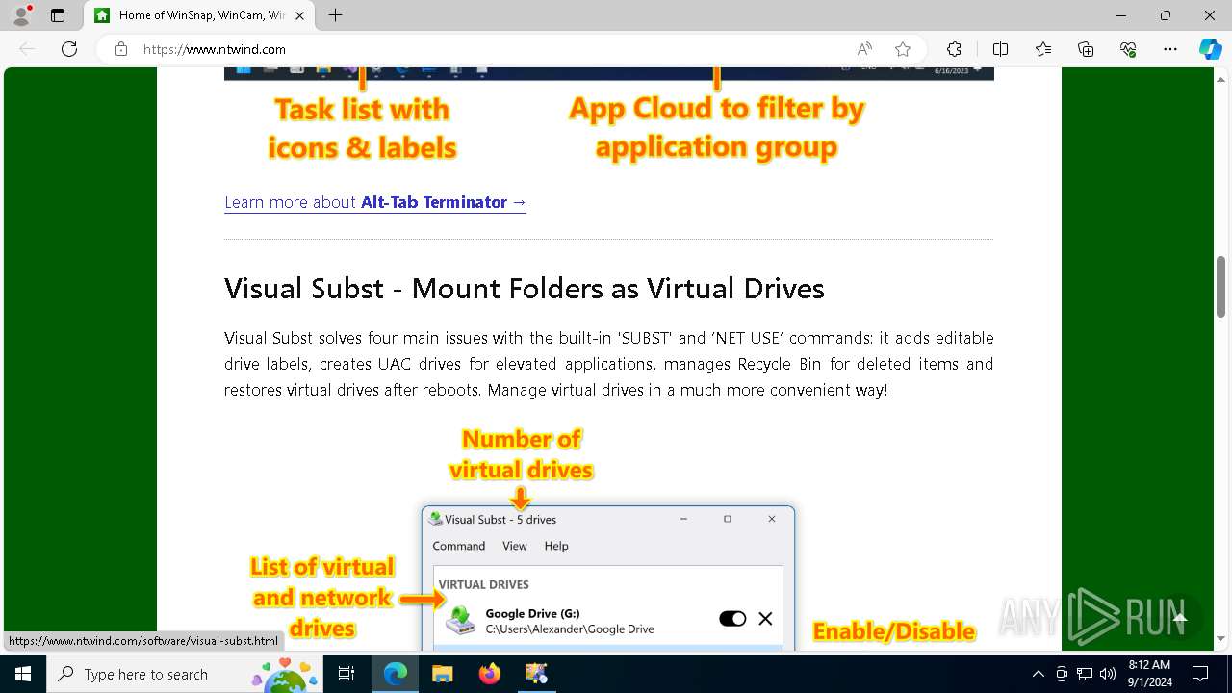Launch Copilot sidebar icon

tap(1210, 49)
